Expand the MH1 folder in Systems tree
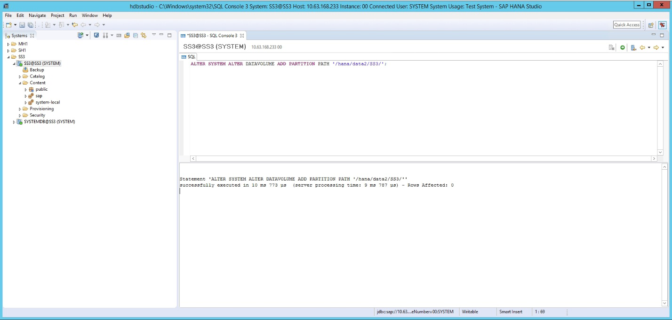The image size is (672, 320). [8, 44]
